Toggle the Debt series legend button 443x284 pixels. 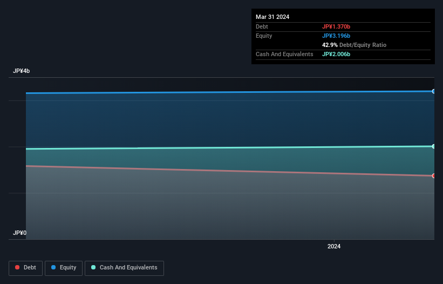point(25,268)
